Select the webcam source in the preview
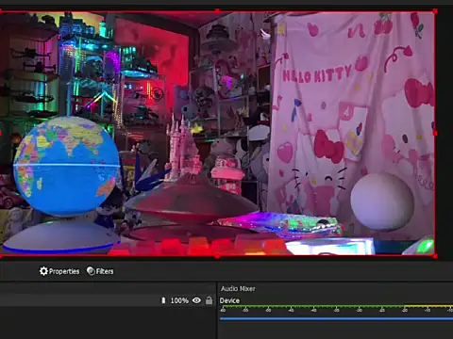This screenshot has width=453, height=339. [217, 134]
